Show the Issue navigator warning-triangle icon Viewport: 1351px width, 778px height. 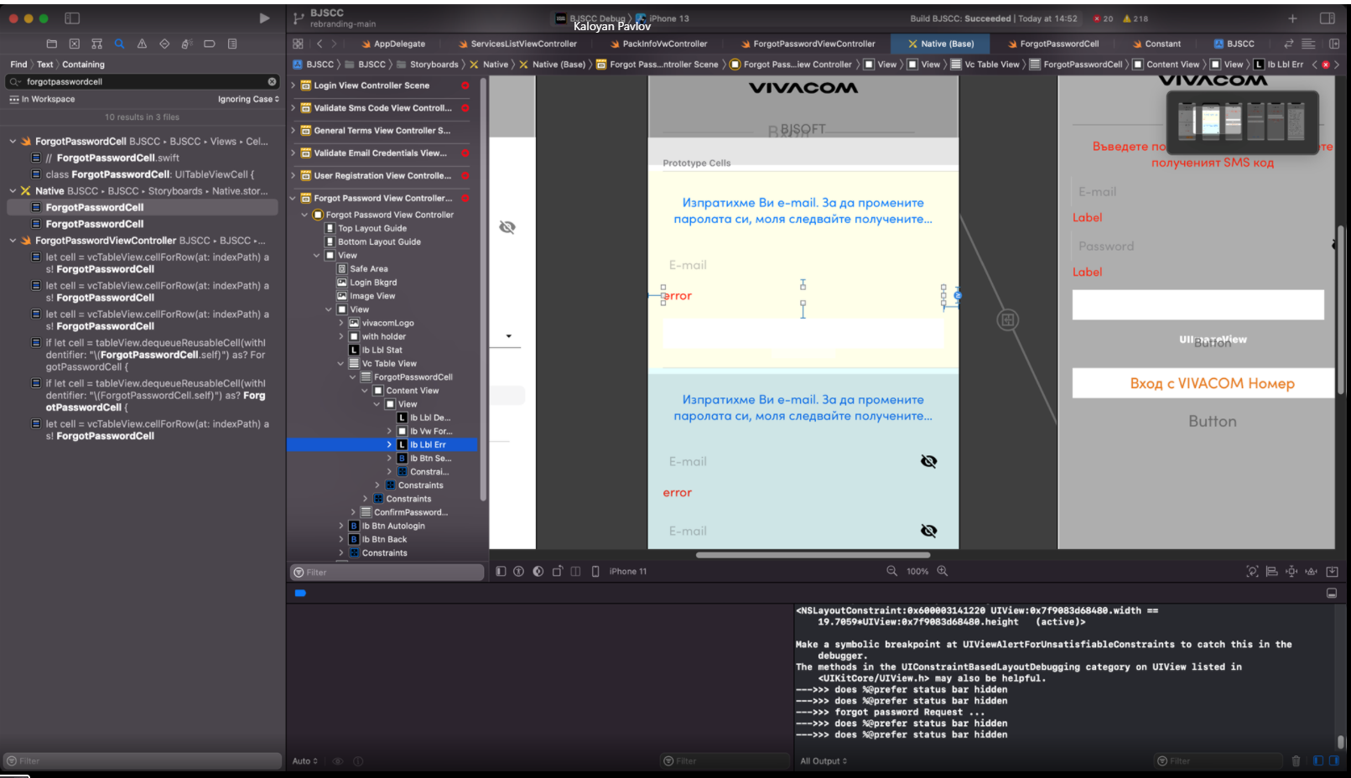point(142,44)
